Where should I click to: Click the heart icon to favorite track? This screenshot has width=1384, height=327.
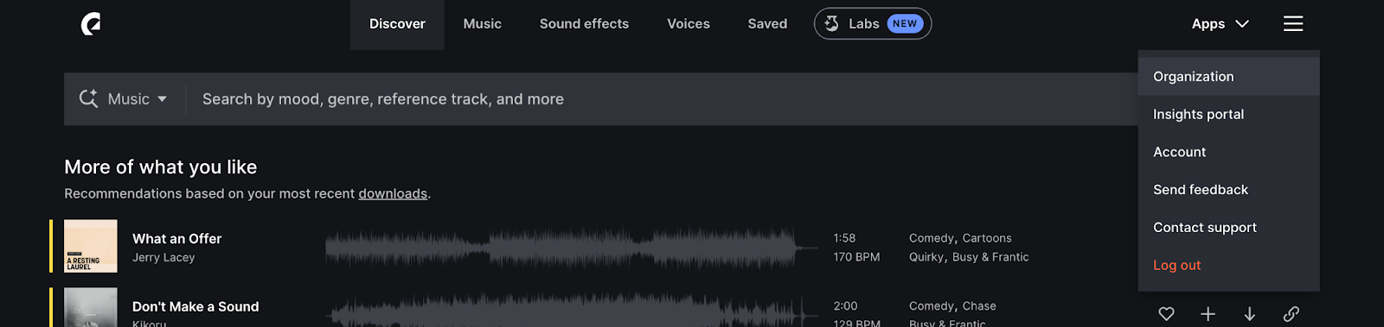(1167, 314)
